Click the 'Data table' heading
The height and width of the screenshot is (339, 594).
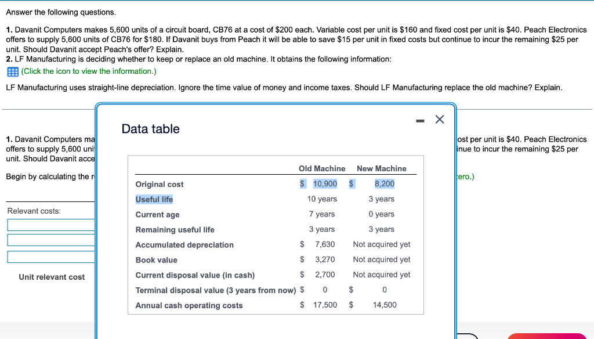point(150,129)
